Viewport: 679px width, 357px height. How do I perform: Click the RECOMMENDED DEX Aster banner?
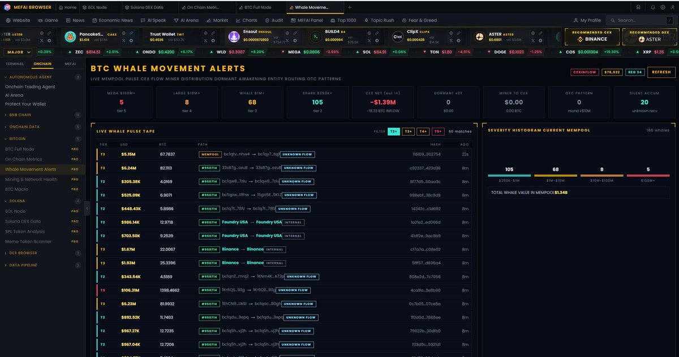tap(650, 37)
